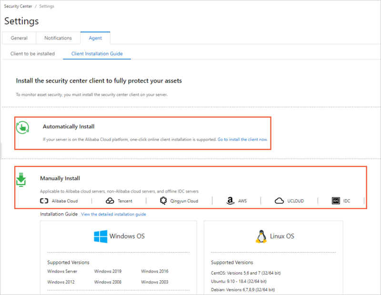The width and height of the screenshot is (381, 295).
Task: Click the Automatically Install hand icon
Action: coord(22,128)
